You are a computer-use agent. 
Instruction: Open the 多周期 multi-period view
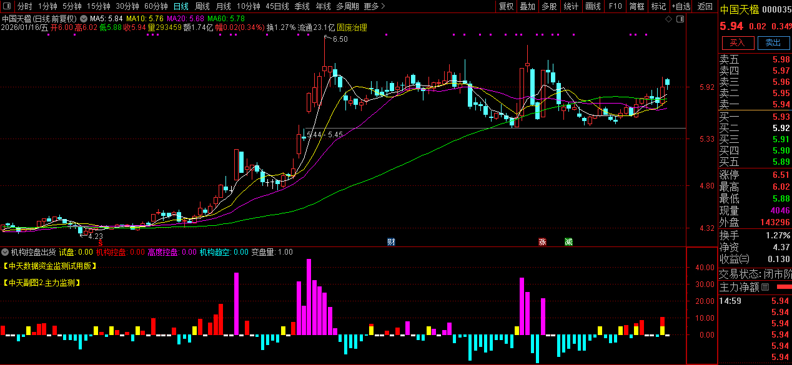347,6
